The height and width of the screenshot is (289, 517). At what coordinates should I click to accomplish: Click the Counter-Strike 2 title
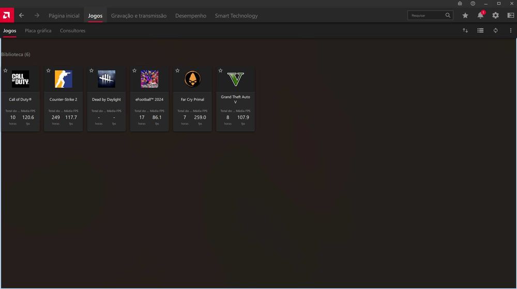pos(63,100)
